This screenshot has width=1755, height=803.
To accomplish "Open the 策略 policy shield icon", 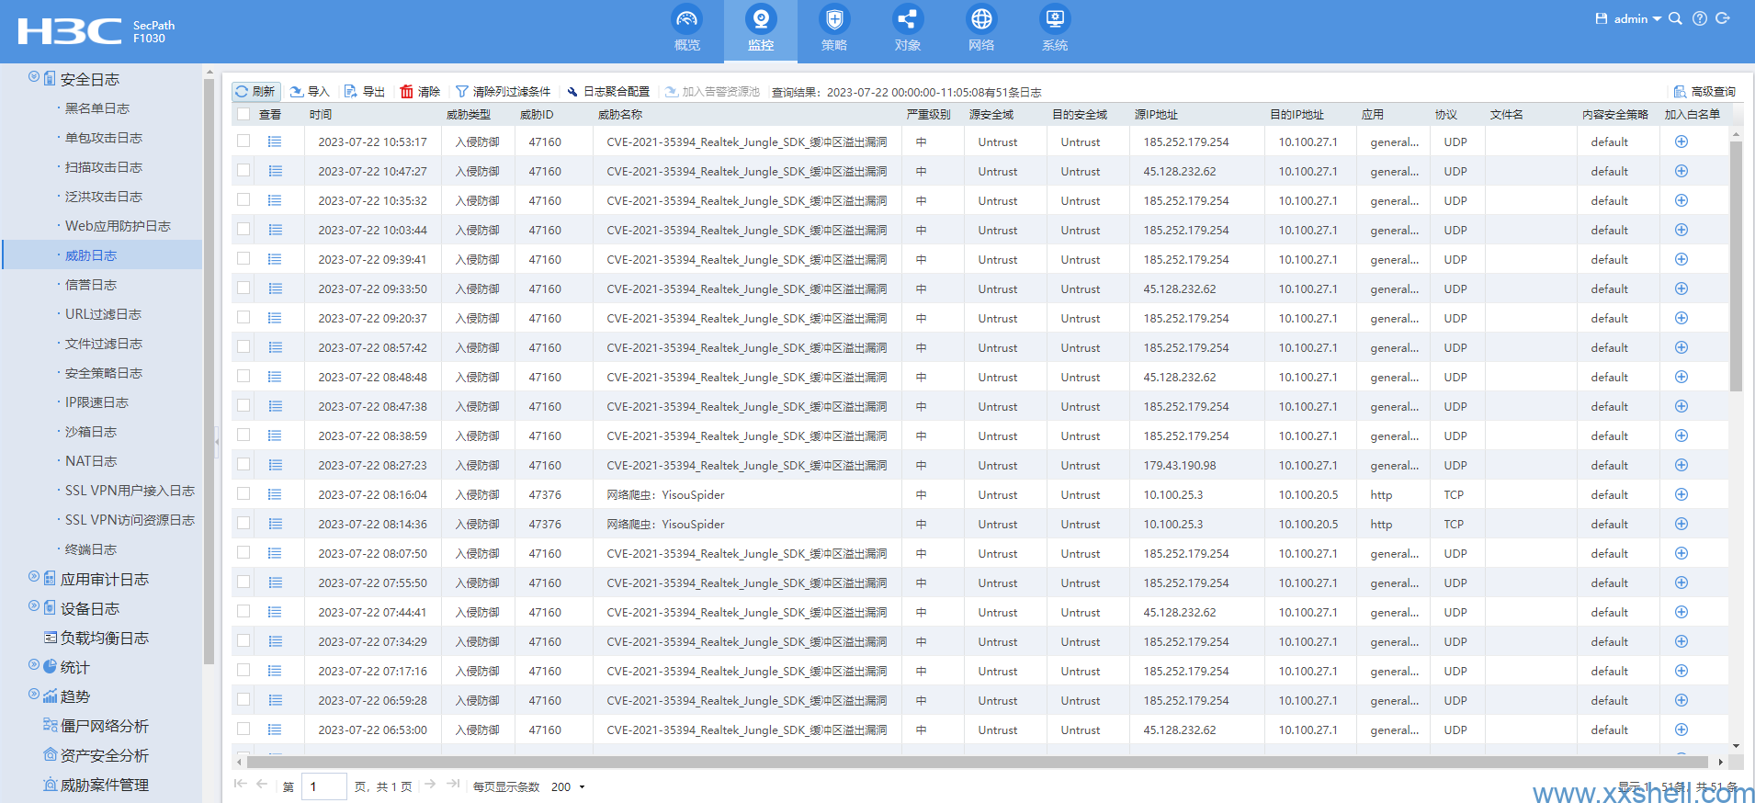I will click(x=833, y=20).
